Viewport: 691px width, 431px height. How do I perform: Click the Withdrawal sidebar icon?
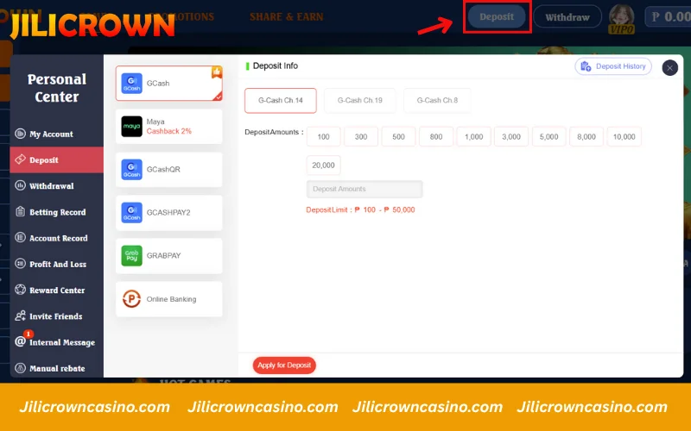click(20, 185)
